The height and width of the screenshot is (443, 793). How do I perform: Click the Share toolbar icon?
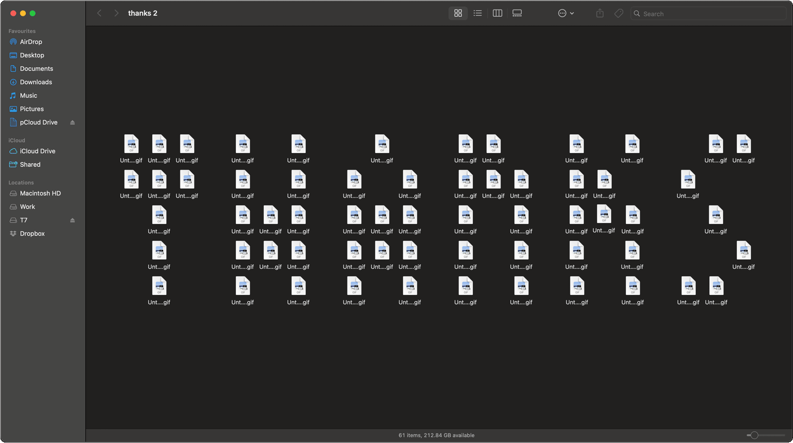pos(600,13)
